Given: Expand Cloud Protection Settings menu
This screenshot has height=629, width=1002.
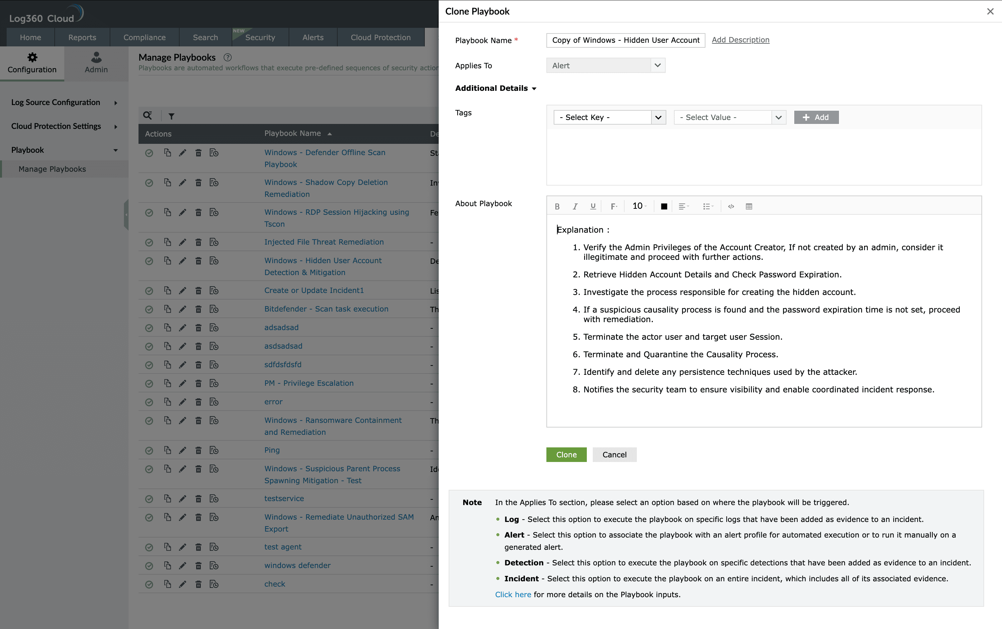Looking at the screenshot, I should click(x=64, y=126).
